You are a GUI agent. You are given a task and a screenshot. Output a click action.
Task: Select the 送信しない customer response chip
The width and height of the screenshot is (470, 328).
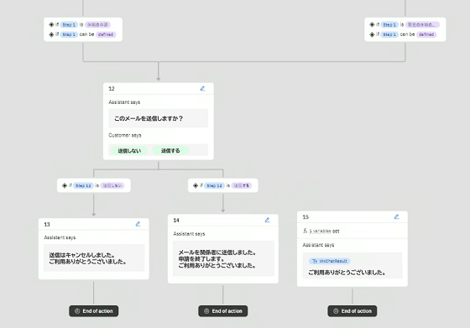tap(129, 150)
